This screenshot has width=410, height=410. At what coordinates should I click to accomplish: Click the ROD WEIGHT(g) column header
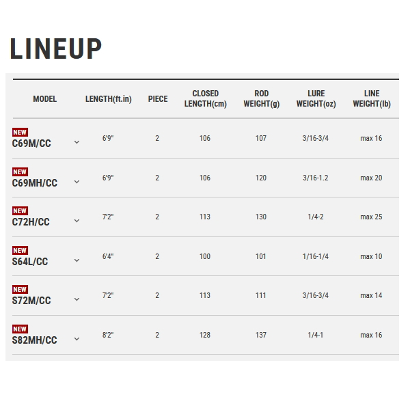pos(262,99)
